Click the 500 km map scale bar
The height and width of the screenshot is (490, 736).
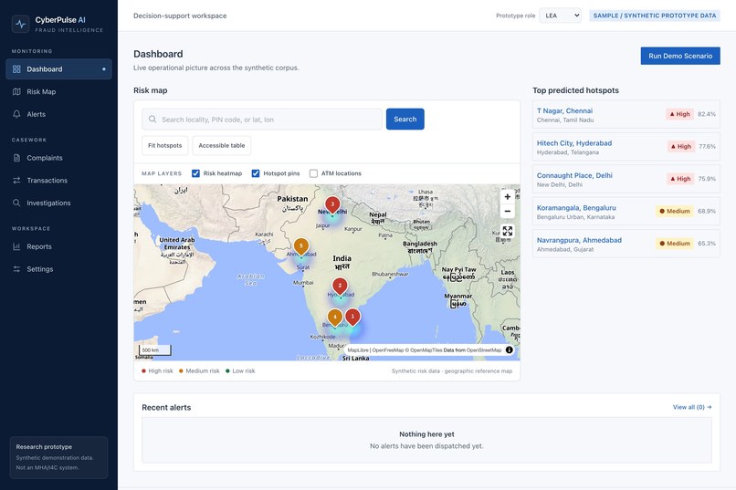tap(155, 350)
